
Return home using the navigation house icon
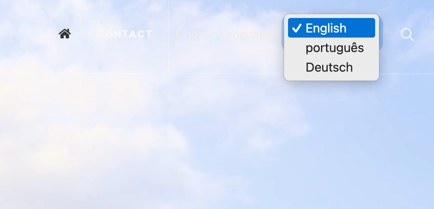[x=65, y=34]
